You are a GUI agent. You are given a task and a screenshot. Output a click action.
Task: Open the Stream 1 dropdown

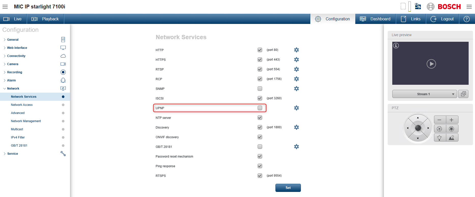(425, 94)
